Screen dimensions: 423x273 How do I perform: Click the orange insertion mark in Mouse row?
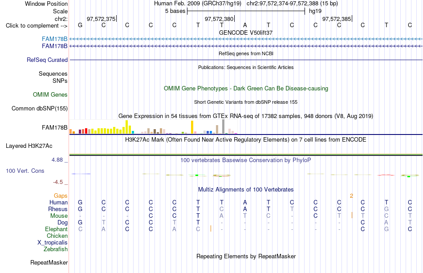click(x=352, y=215)
